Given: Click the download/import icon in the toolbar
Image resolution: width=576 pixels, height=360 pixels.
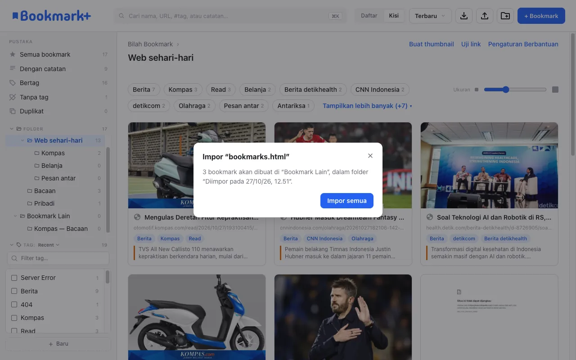Looking at the screenshot, I should click(463, 16).
